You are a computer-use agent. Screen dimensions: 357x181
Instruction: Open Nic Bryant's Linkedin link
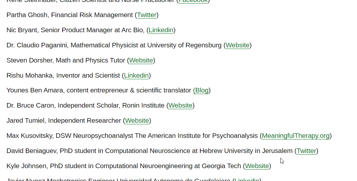pyautogui.click(x=161, y=30)
